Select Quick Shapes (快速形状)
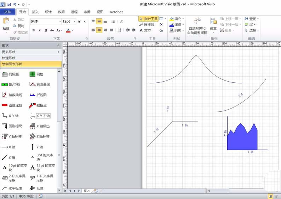Screen dimensions: 281x199 point(31,58)
